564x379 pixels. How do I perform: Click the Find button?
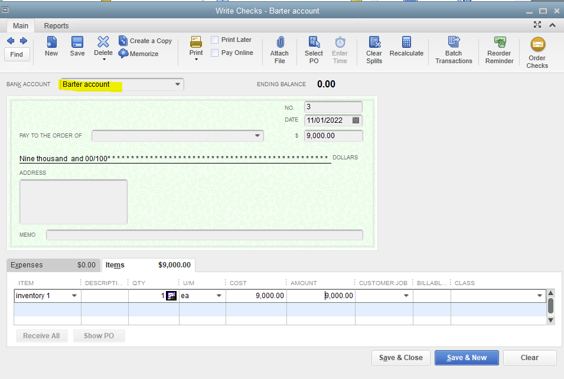(17, 54)
